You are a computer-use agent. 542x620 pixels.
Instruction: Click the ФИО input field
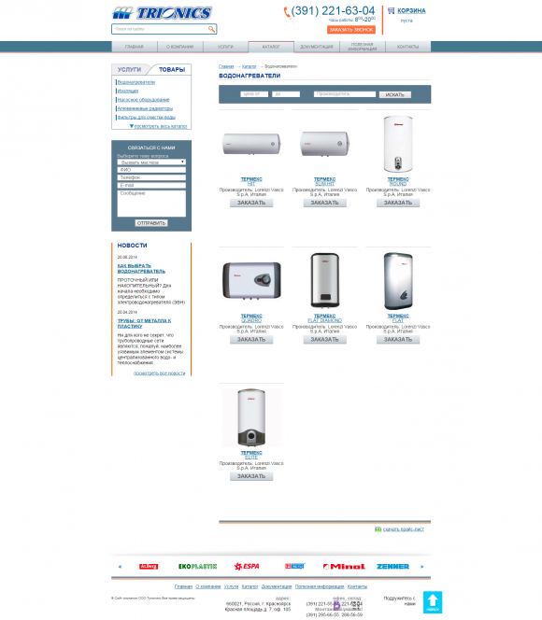pos(151,170)
